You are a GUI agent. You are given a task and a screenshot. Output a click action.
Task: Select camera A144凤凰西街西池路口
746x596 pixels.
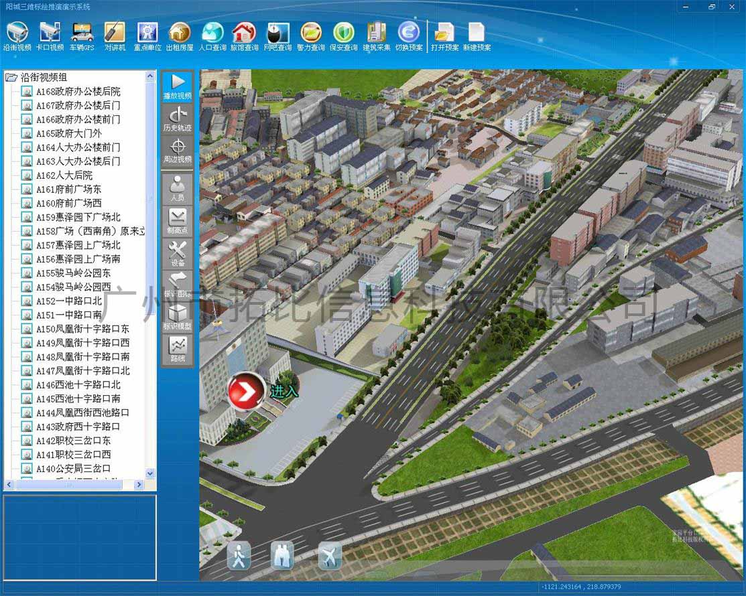[x=83, y=413]
